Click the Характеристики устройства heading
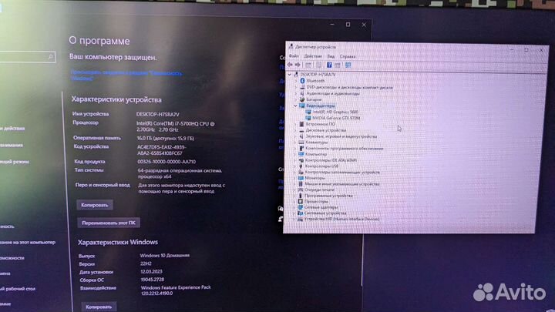 coord(116,99)
